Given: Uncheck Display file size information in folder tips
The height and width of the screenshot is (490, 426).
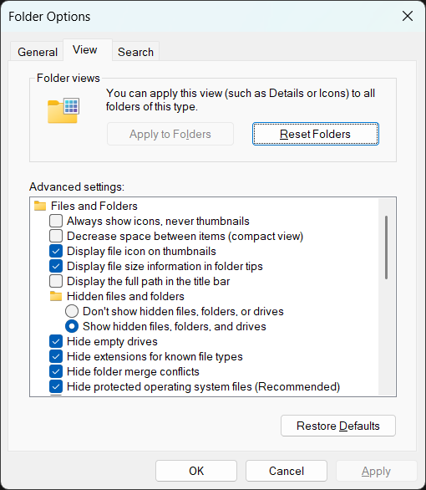Looking at the screenshot, I should (x=56, y=266).
